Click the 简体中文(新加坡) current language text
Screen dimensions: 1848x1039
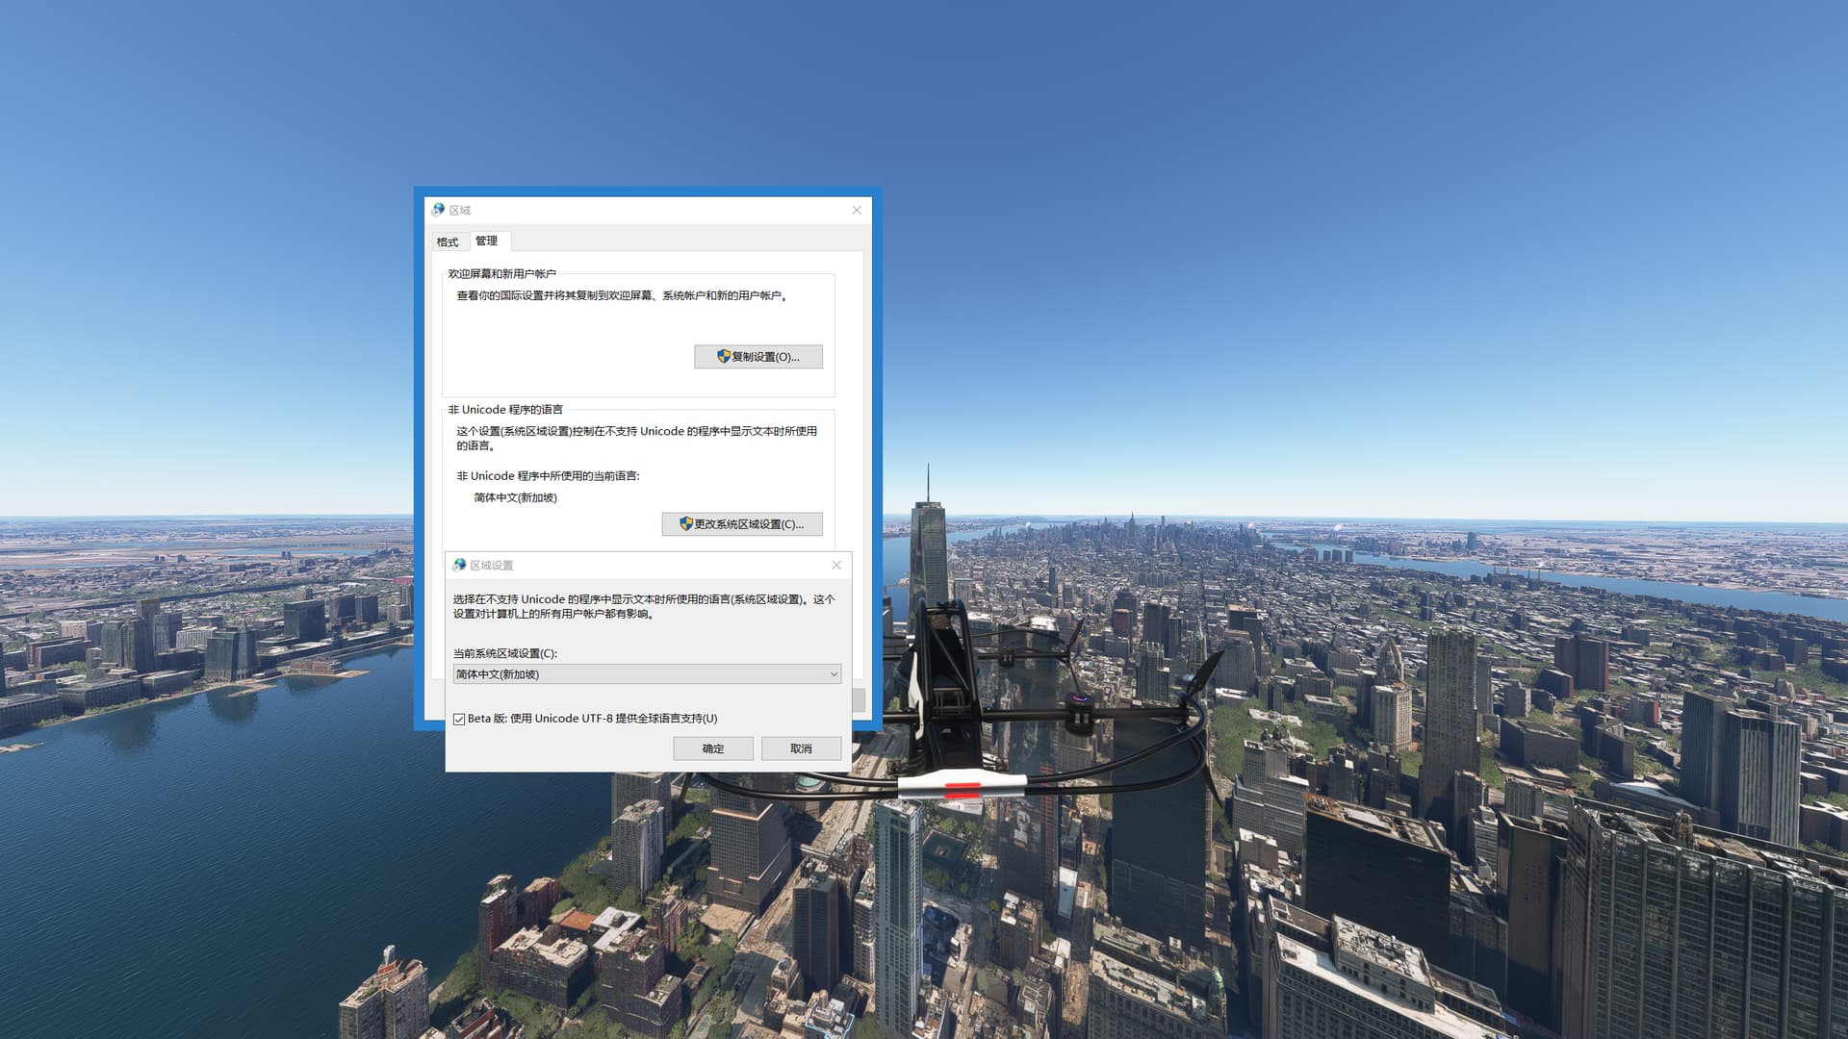tap(516, 497)
